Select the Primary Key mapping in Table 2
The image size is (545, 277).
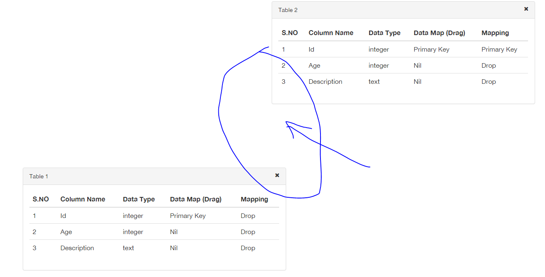click(x=499, y=49)
